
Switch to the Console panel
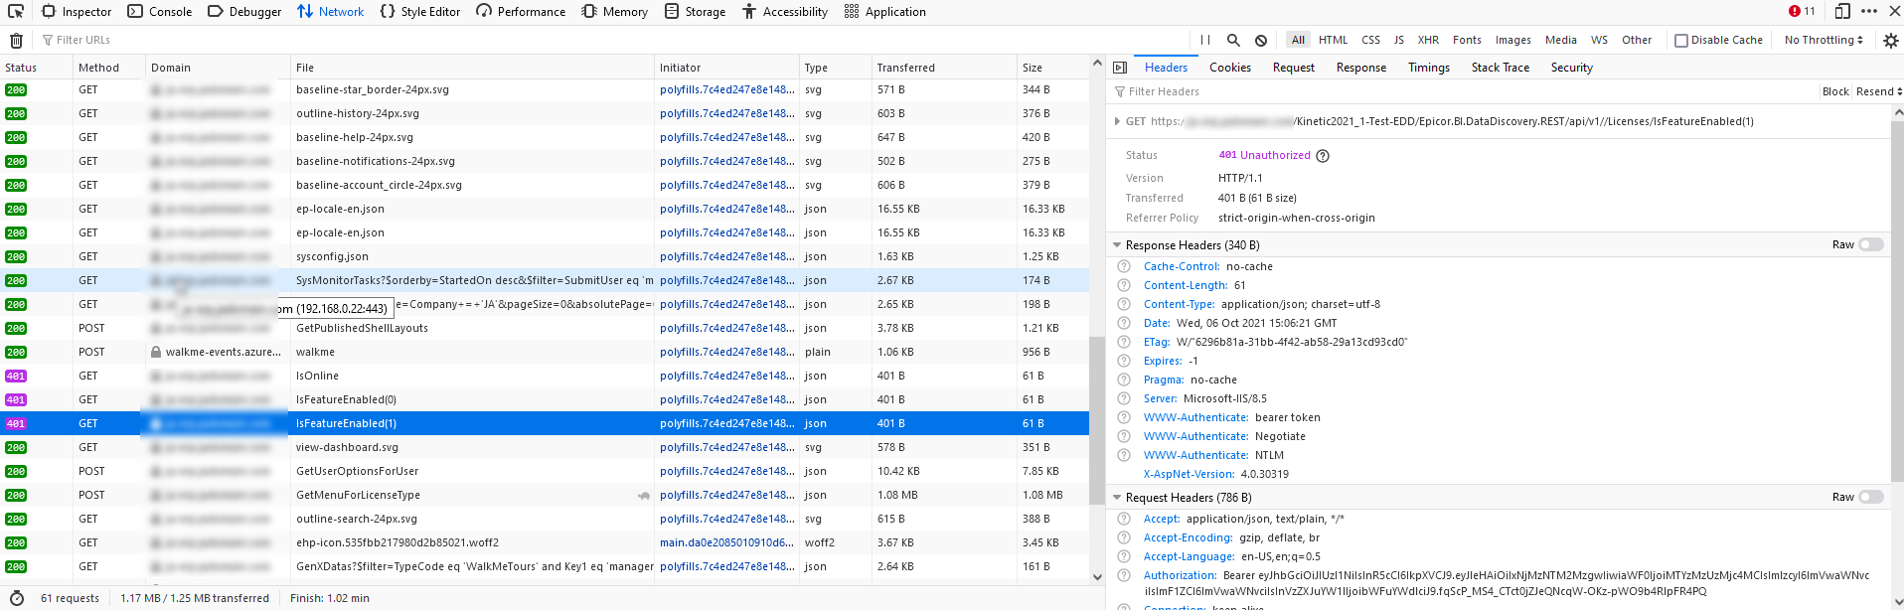[x=160, y=12]
